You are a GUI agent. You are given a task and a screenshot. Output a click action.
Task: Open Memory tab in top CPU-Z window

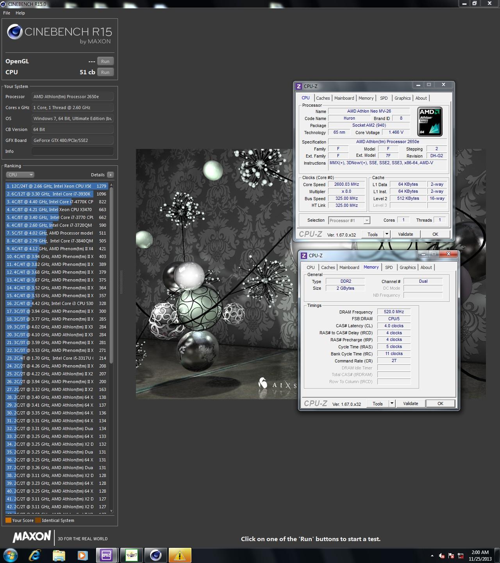(366, 98)
